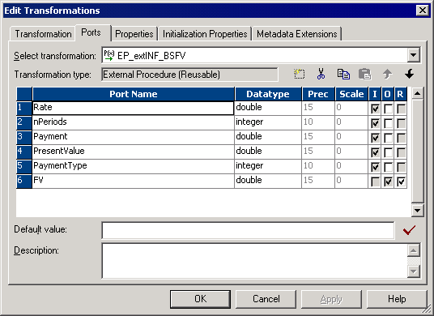Click the PresentValue port name cell

tap(133, 152)
